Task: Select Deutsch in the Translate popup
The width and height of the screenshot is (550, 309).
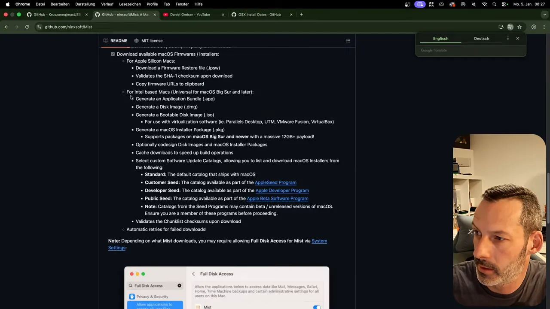Action: [x=481, y=38]
